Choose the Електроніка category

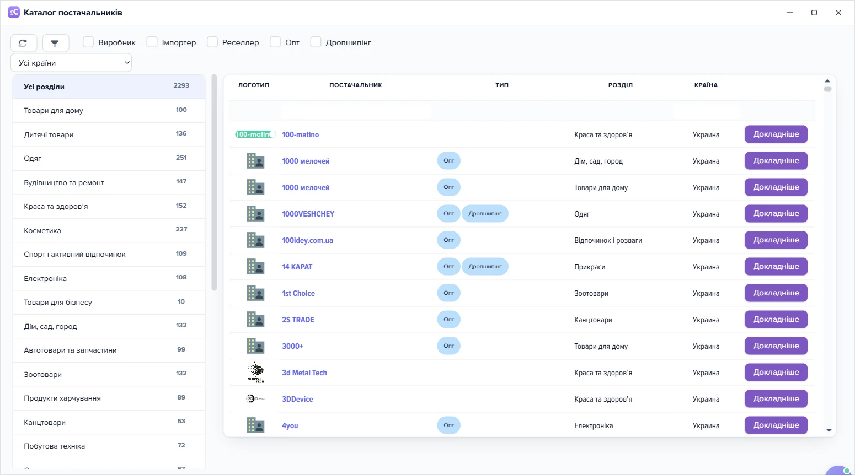coord(109,278)
